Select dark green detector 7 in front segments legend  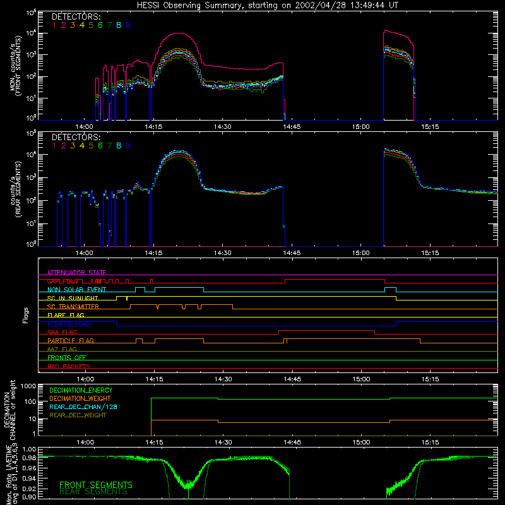(x=109, y=25)
